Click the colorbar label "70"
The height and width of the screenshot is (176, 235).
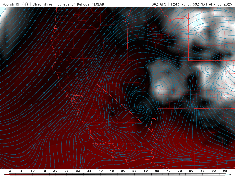pyautogui.click(x=168, y=171)
